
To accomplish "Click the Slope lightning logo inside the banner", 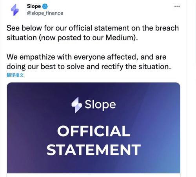I will pos(76,105).
